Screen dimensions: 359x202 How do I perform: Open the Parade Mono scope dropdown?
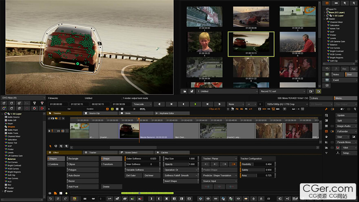[x=346, y=142]
